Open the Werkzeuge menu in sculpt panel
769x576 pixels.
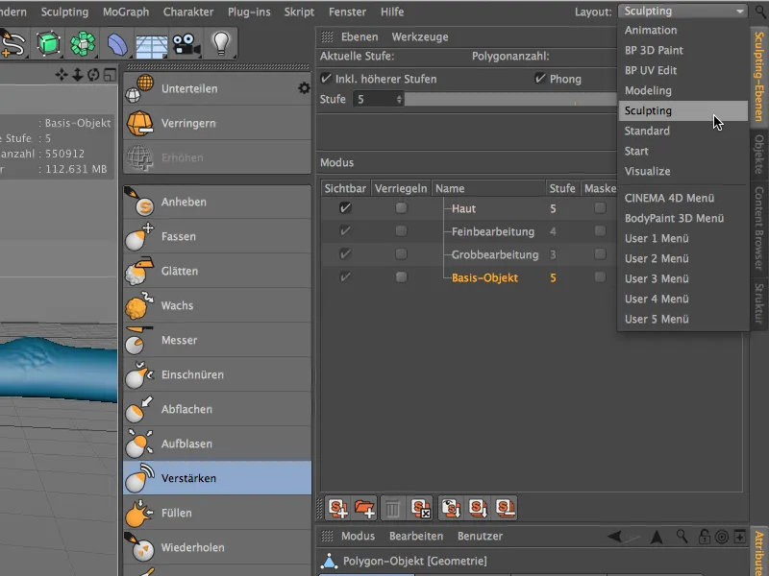420,37
